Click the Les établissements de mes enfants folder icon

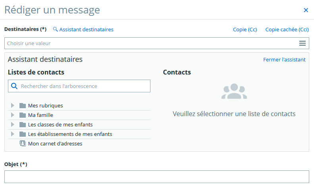click(23, 134)
